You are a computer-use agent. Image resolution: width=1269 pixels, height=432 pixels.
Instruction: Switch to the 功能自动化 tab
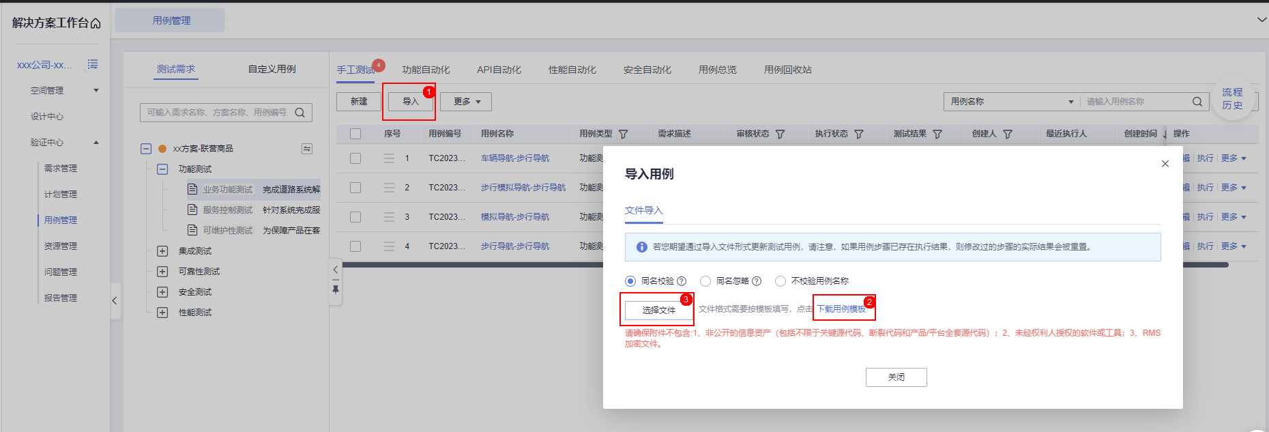pyautogui.click(x=426, y=70)
